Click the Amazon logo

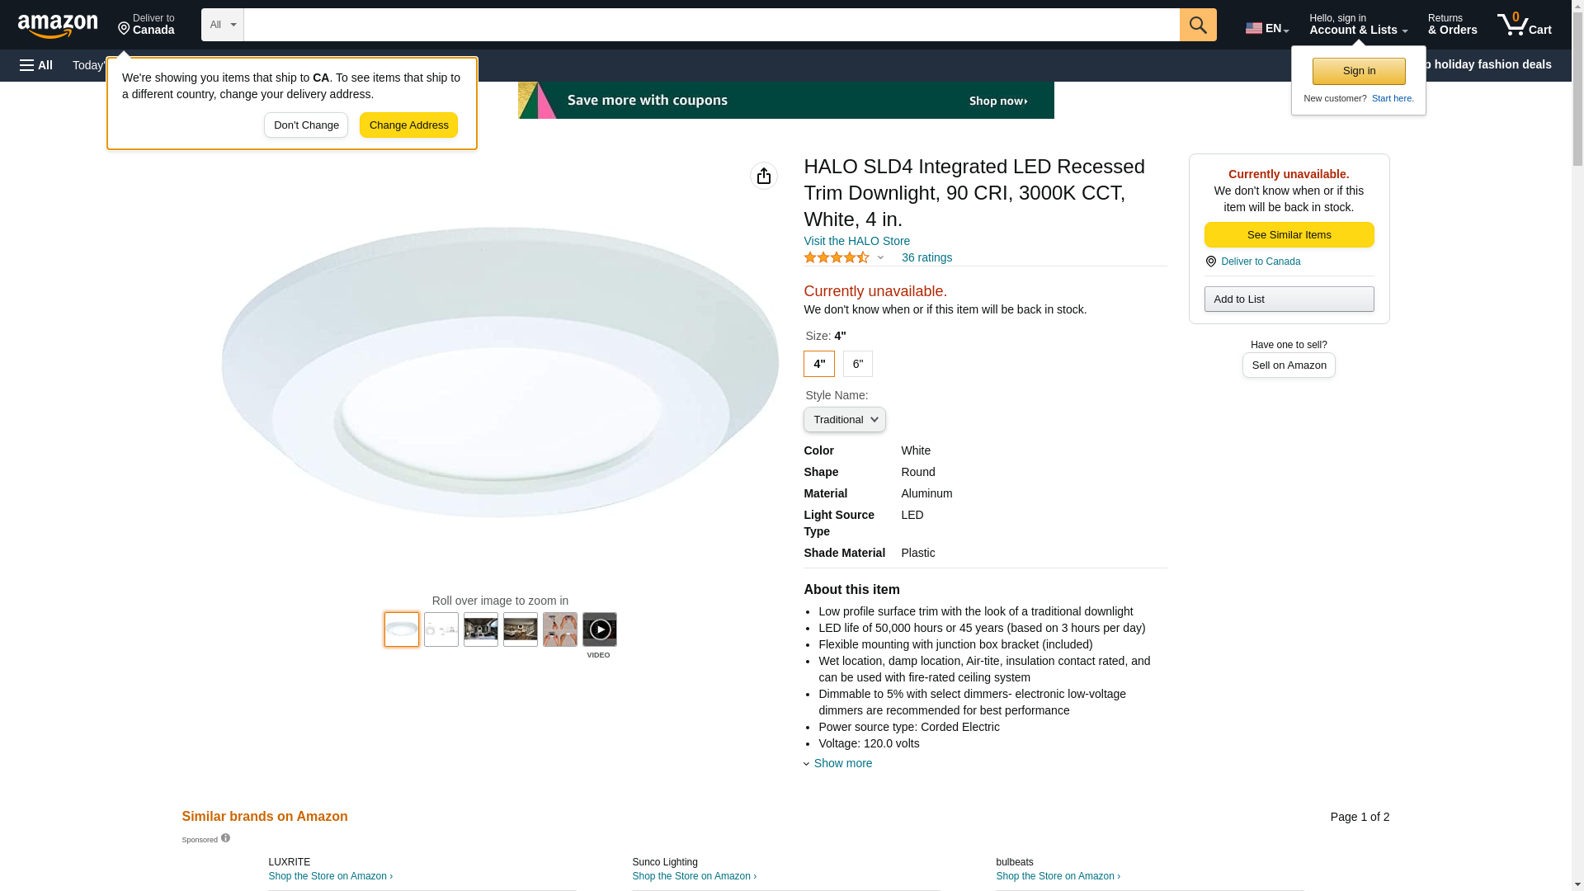58,26
